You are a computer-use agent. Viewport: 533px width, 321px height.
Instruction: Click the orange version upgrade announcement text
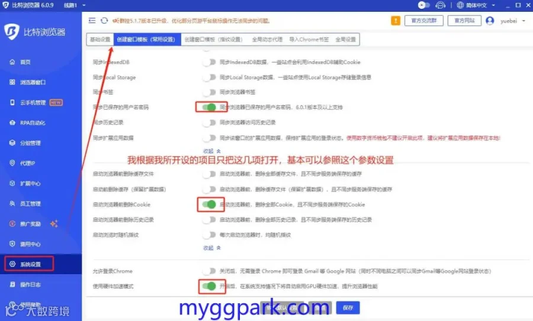191,21
